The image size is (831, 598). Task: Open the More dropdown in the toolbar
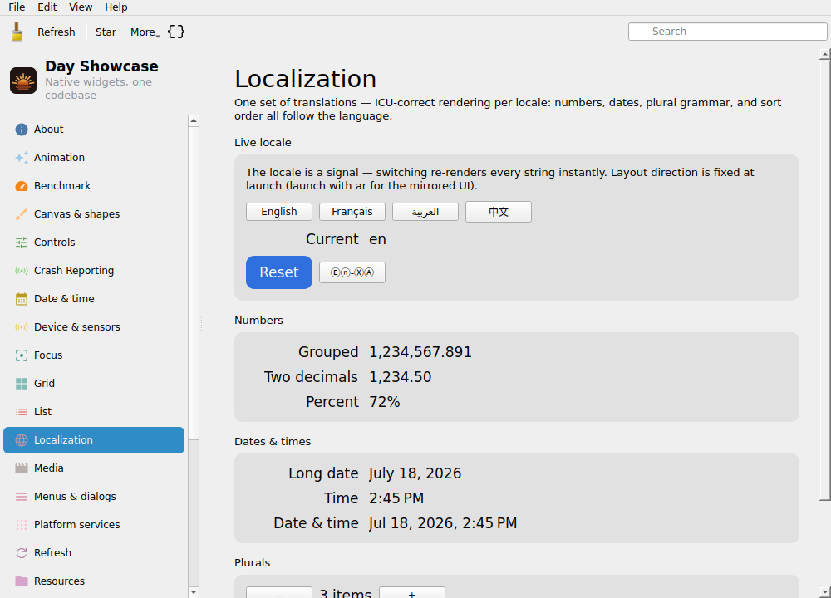tap(145, 32)
